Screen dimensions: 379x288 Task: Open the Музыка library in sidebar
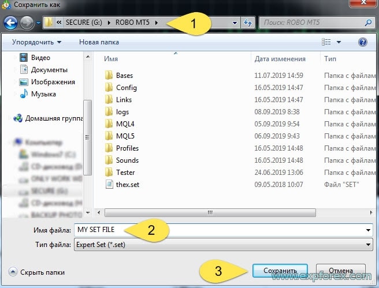(43, 93)
